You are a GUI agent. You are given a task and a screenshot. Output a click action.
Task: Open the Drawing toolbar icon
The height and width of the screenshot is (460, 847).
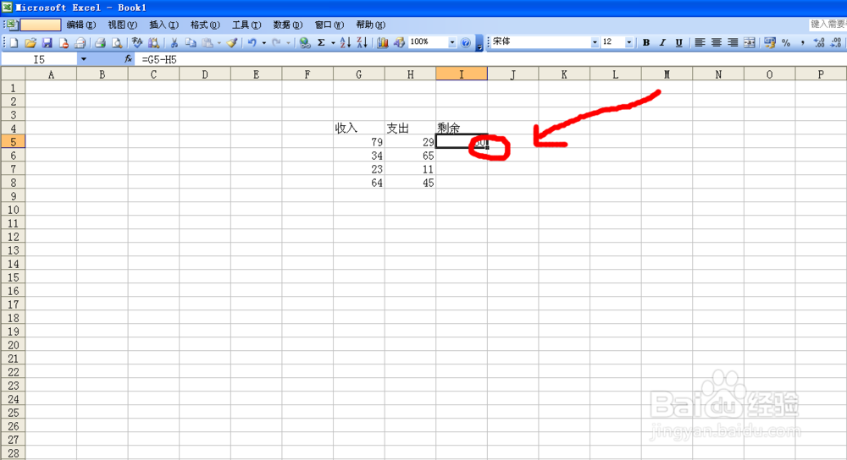click(x=399, y=42)
